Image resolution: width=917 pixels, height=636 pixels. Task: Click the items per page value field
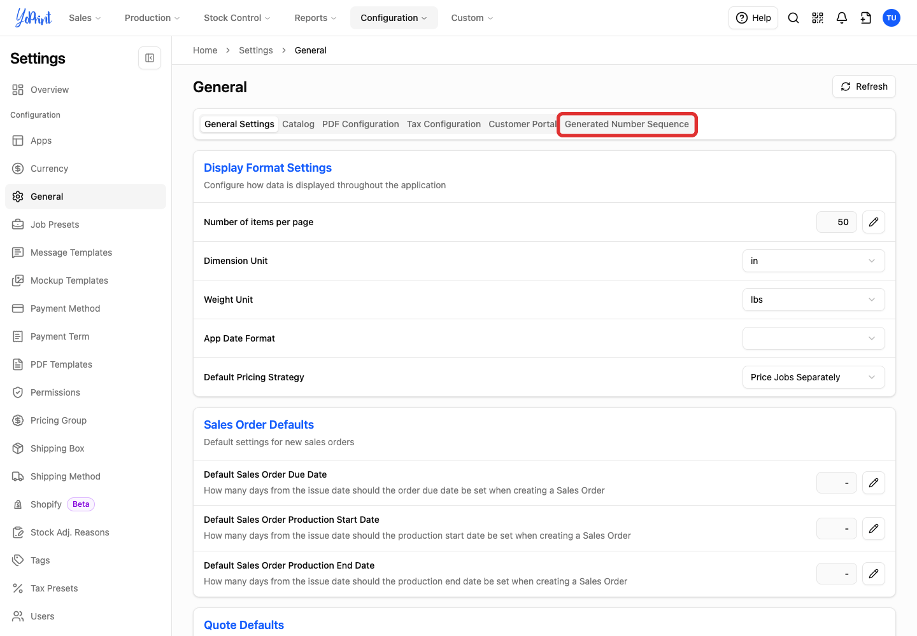837,222
